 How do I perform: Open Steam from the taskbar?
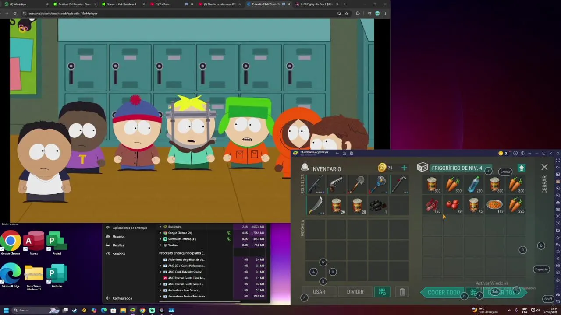pos(75,310)
